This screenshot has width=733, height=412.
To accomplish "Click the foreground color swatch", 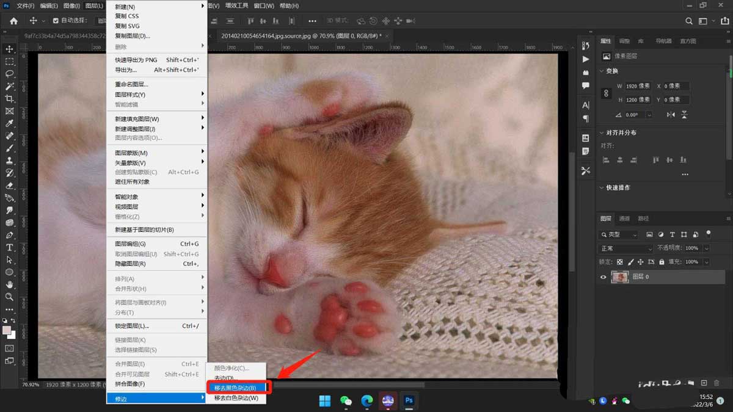I will pos(7,330).
